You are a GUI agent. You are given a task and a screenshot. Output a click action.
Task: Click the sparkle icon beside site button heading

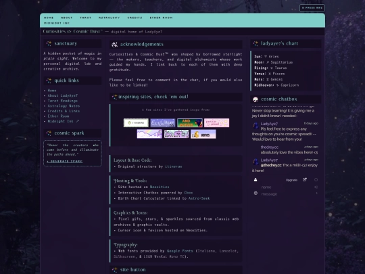[114, 269]
